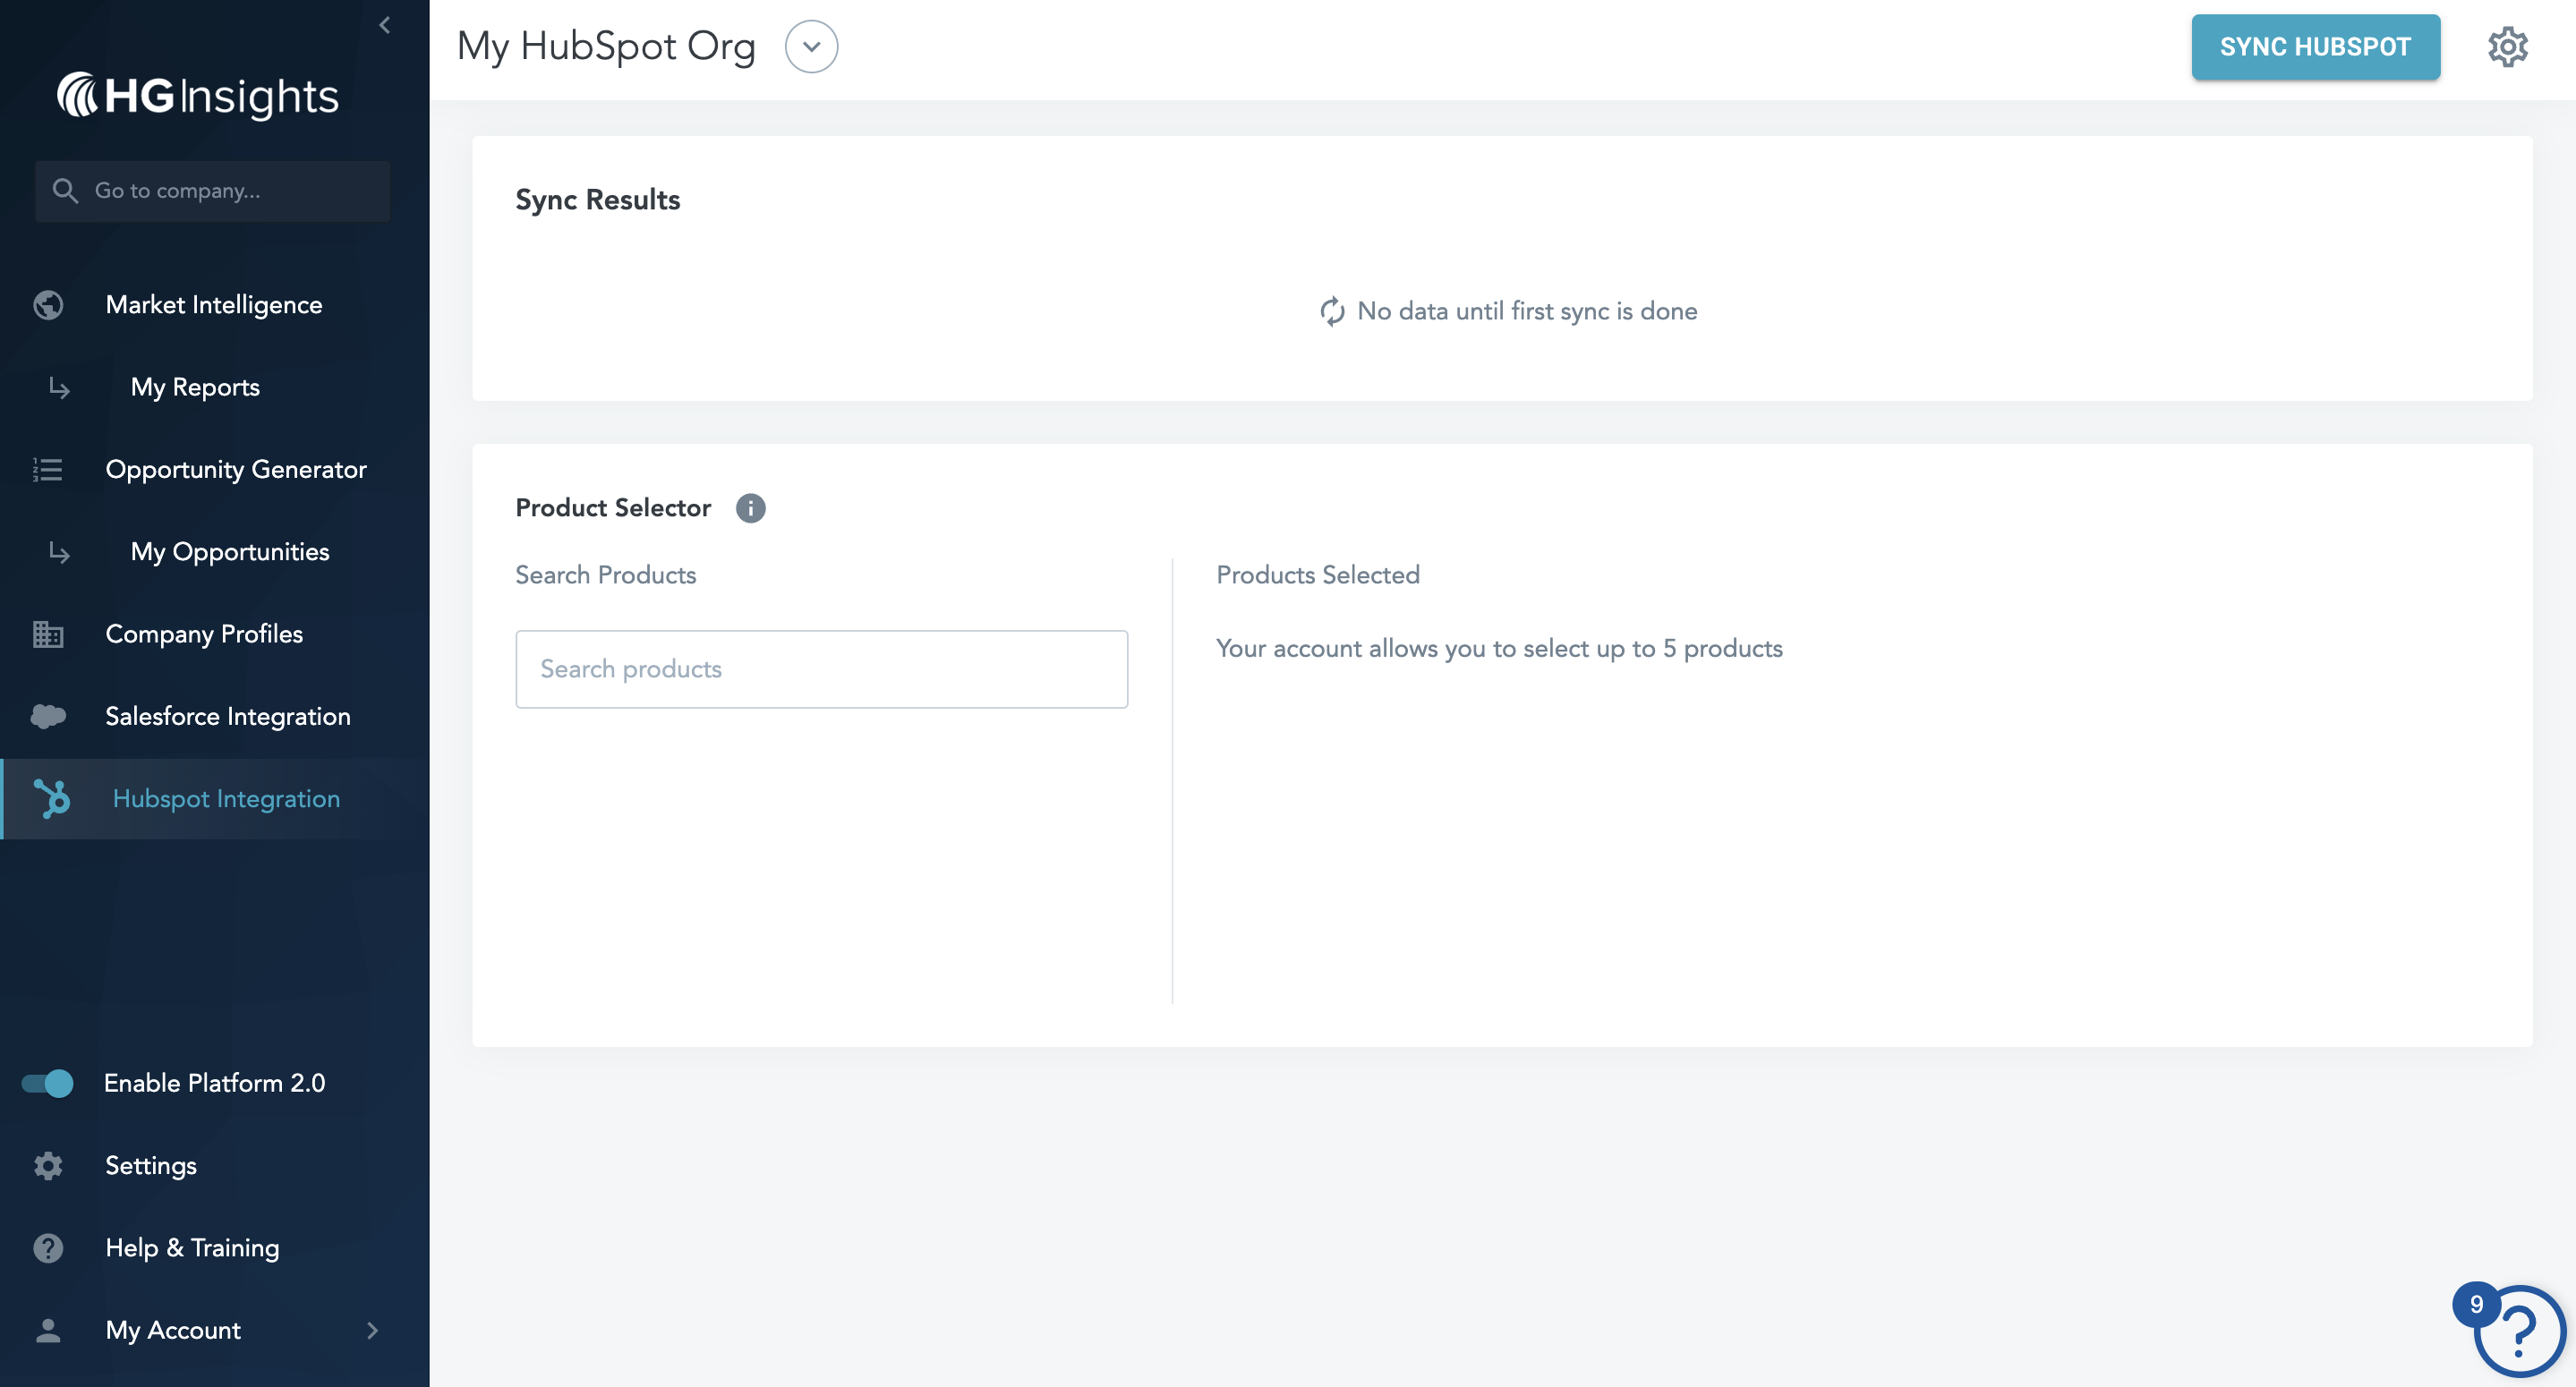Click the SYNC HUBSPOT button
Image resolution: width=2576 pixels, height=1387 pixels.
coord(2315,47)
